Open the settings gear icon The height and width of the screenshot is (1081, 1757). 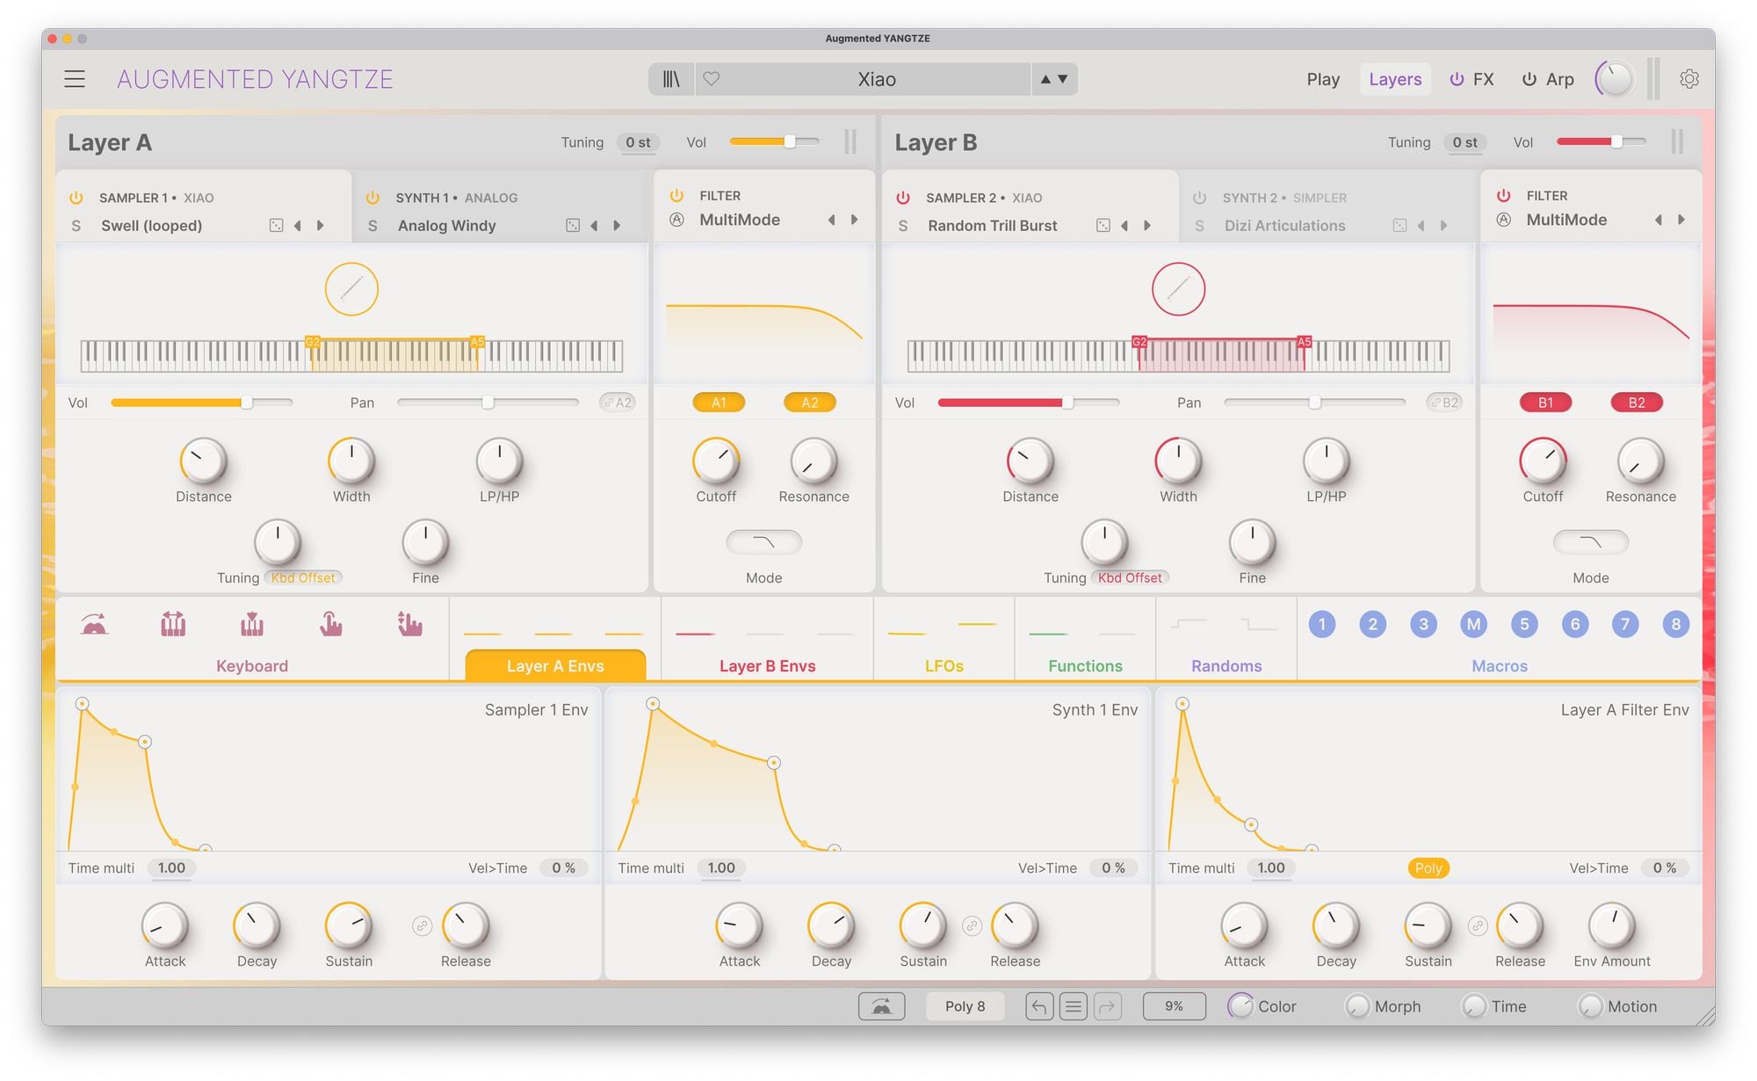tap(1688, 79)
